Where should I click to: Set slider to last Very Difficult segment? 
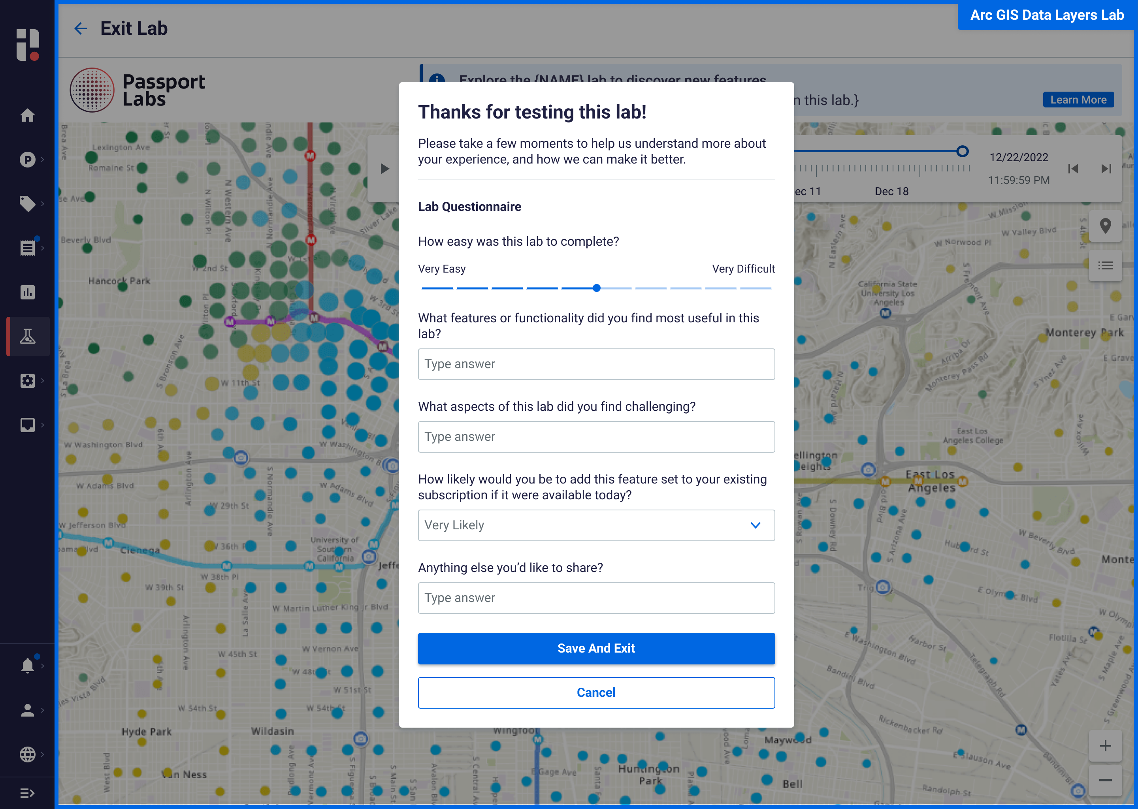click(756, 288)
